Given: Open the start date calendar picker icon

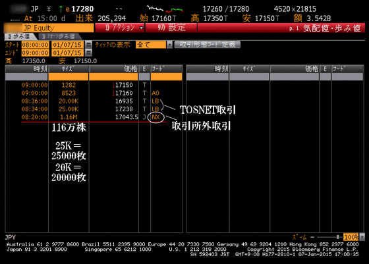Looking at the screenshot, I should pos(88,45).
